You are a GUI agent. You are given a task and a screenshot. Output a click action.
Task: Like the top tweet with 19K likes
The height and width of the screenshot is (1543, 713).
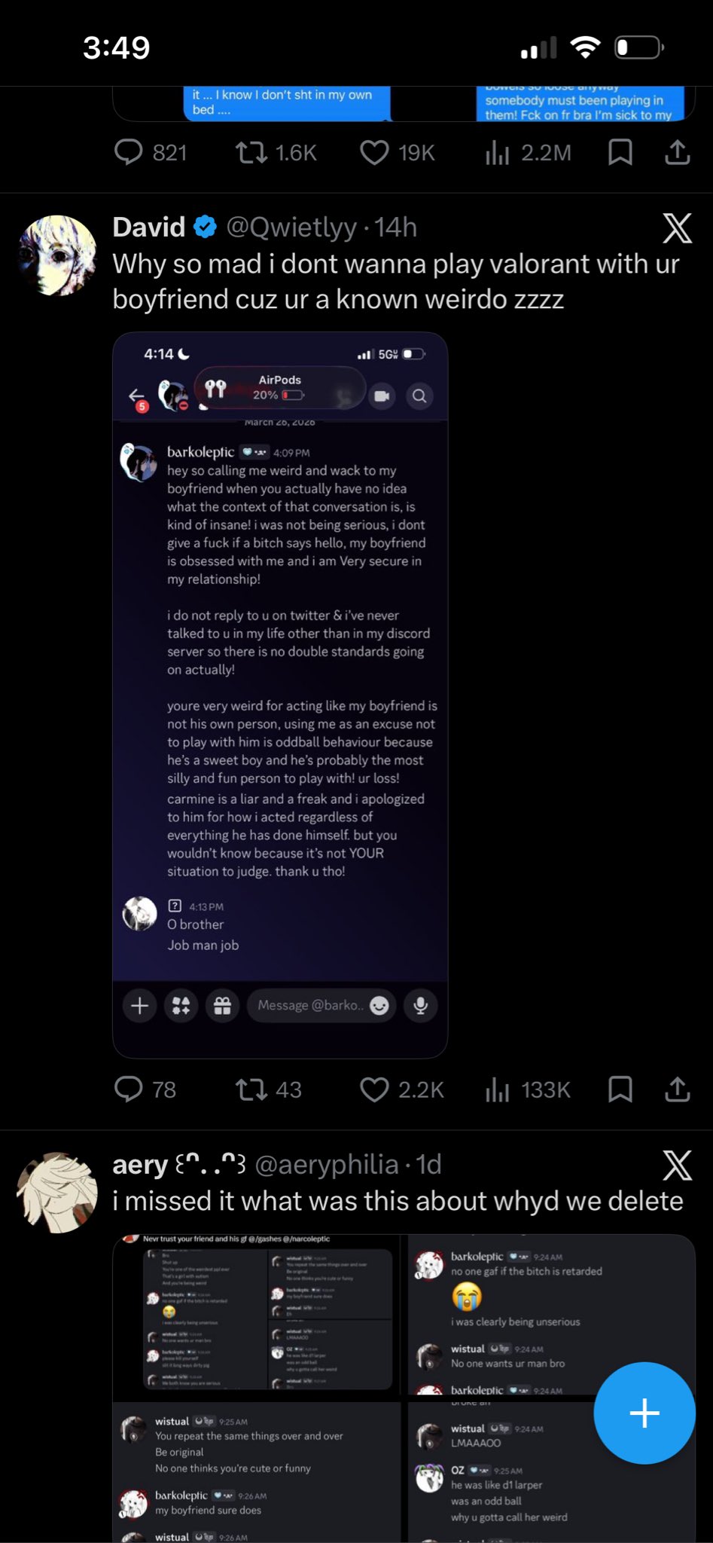pyautogui.click(x=374, y=153)
